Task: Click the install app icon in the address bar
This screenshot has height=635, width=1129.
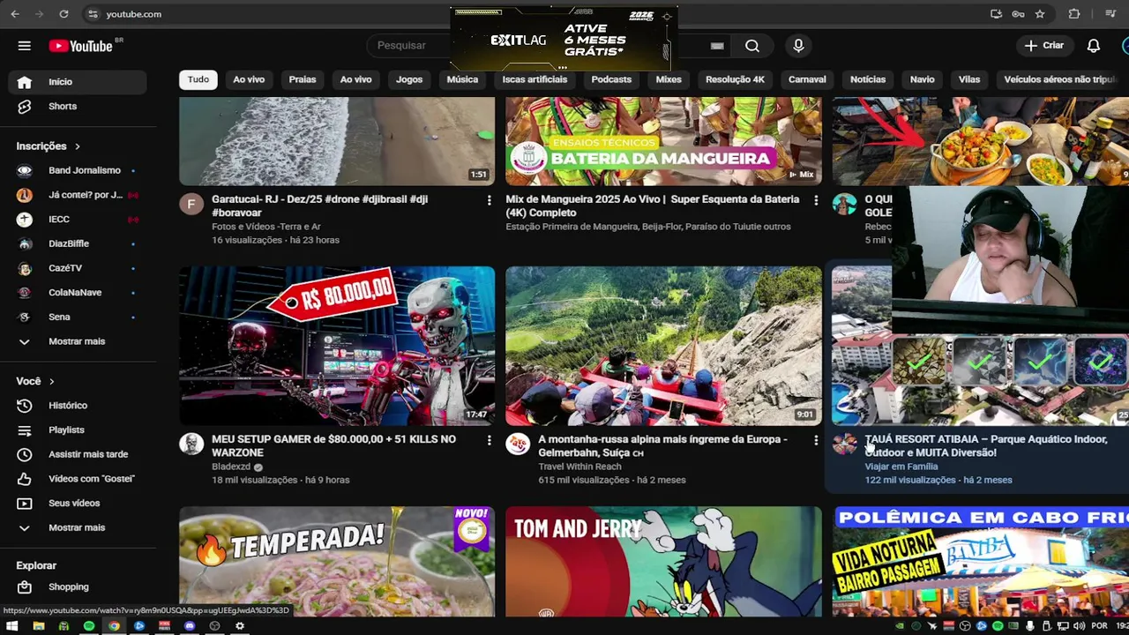Action: point(996,14)
